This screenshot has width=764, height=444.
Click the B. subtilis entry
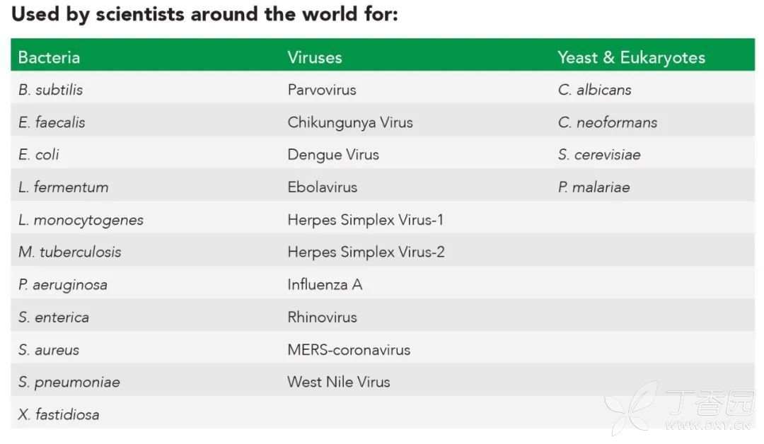coord(50,90)
